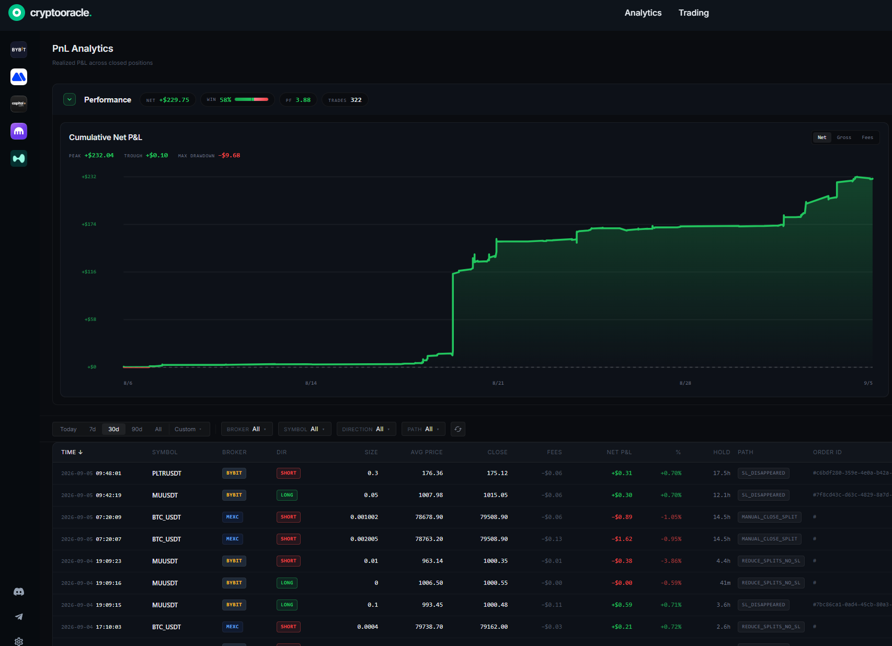Screen dimensions: 892x646
Task: Open the Trading nav item
Action: point(694,13)
